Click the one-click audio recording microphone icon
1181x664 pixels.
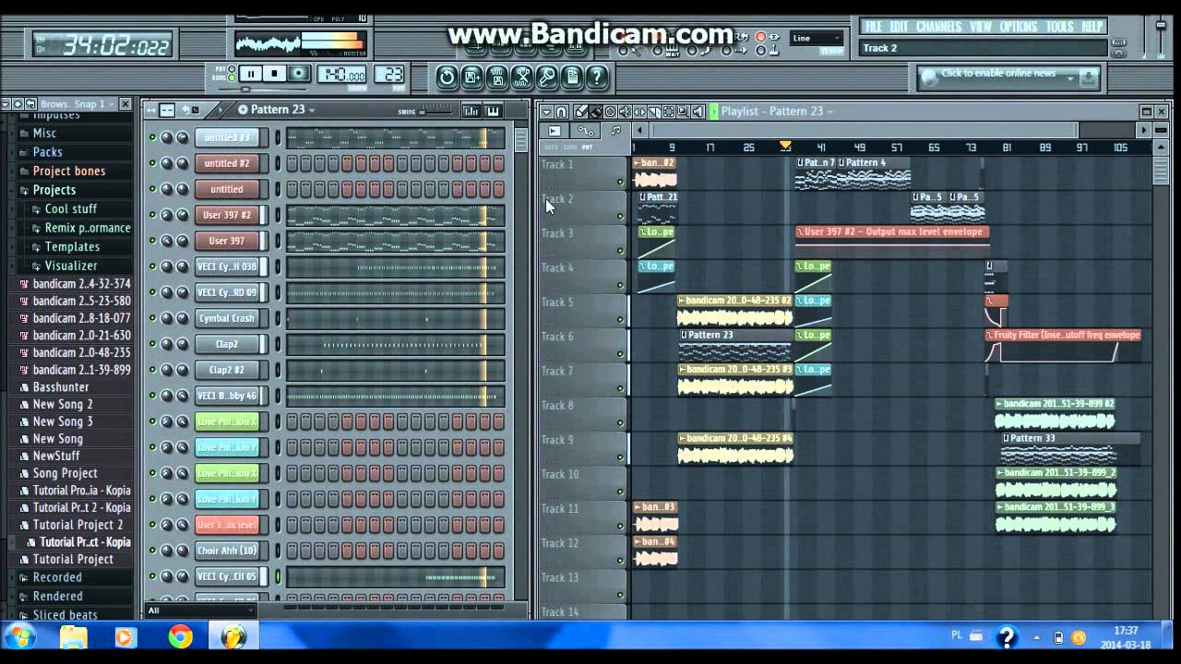[x=546, y=77]
